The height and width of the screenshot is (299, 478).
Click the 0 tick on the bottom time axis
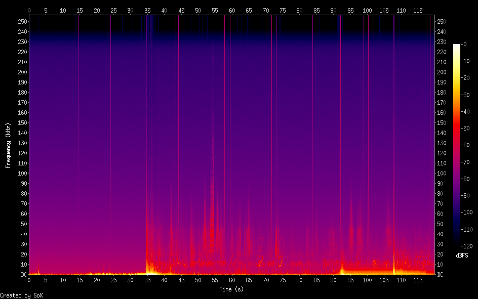tap(29, 280)
